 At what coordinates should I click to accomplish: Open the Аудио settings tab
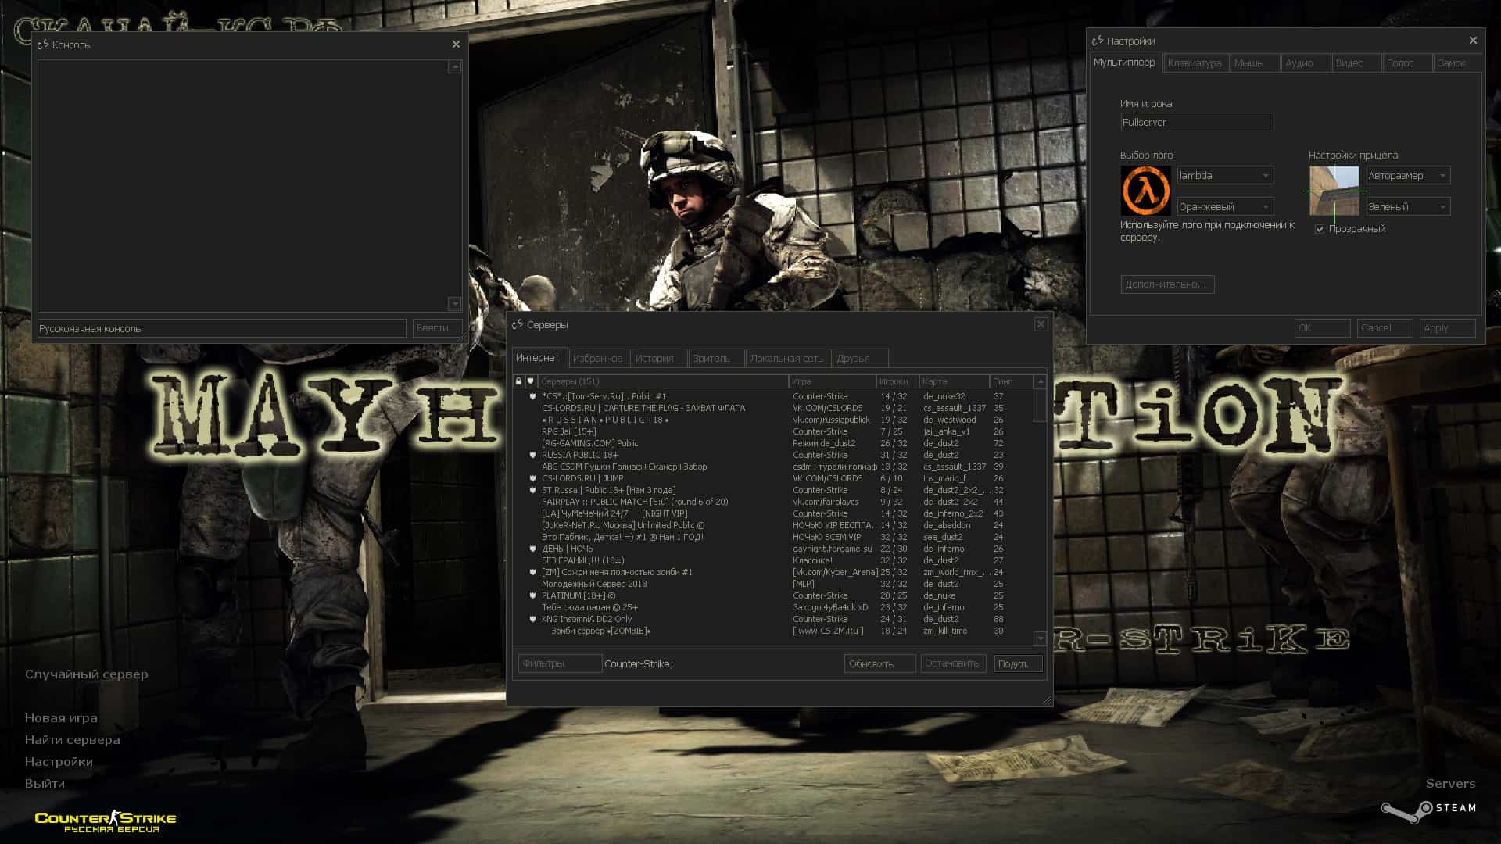(1306, 63)
